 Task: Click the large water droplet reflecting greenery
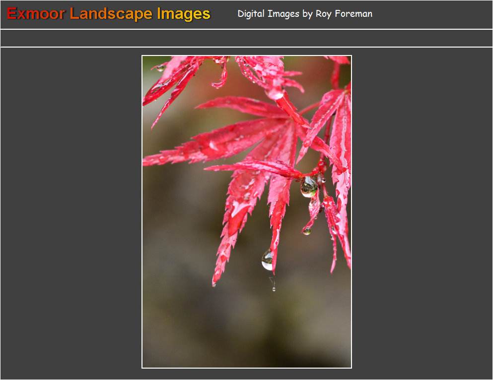308,187
